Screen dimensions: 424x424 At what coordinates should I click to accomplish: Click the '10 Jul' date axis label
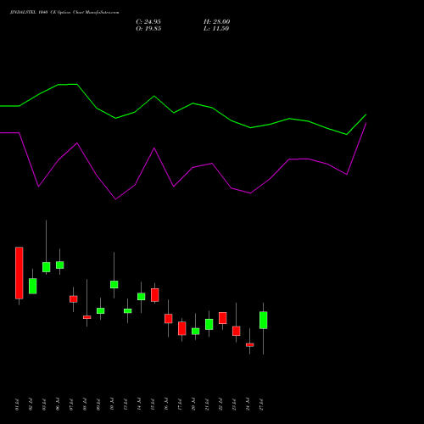coord(112,404)
